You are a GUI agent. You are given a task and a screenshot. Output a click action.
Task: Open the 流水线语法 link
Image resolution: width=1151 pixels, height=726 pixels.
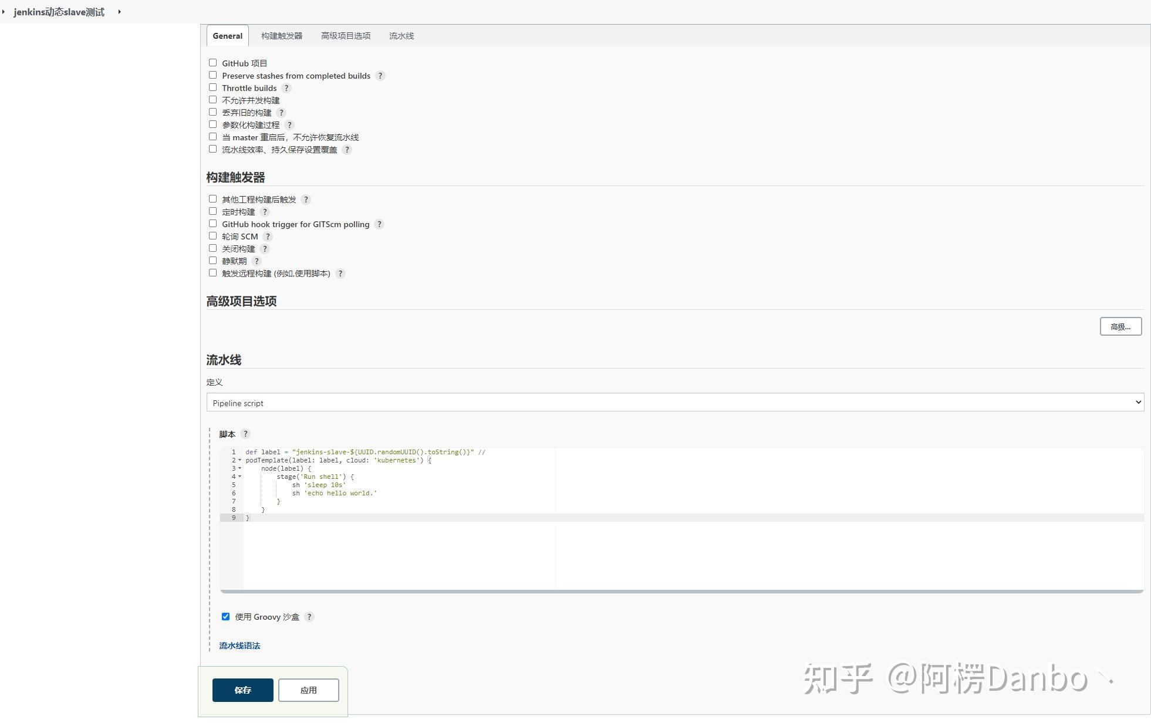(239, 646)
